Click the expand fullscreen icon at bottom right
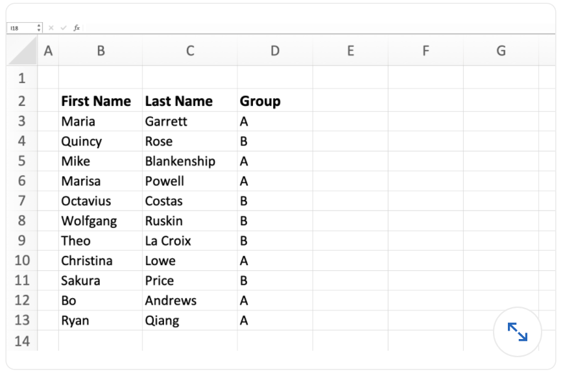Viewport: 563px width, 378px height. (517, 332)
